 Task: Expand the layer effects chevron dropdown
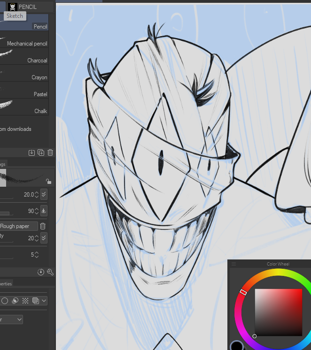click(44, 301)
